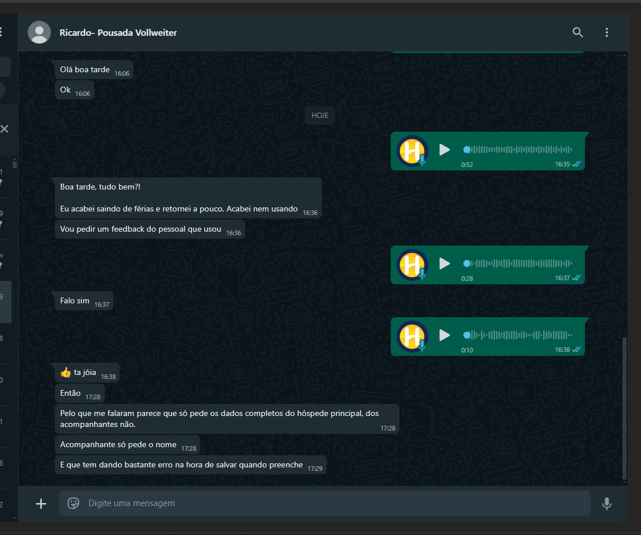Open attachment menu with plus icon
Screen dimensions: 641x535
pos(41,504)
